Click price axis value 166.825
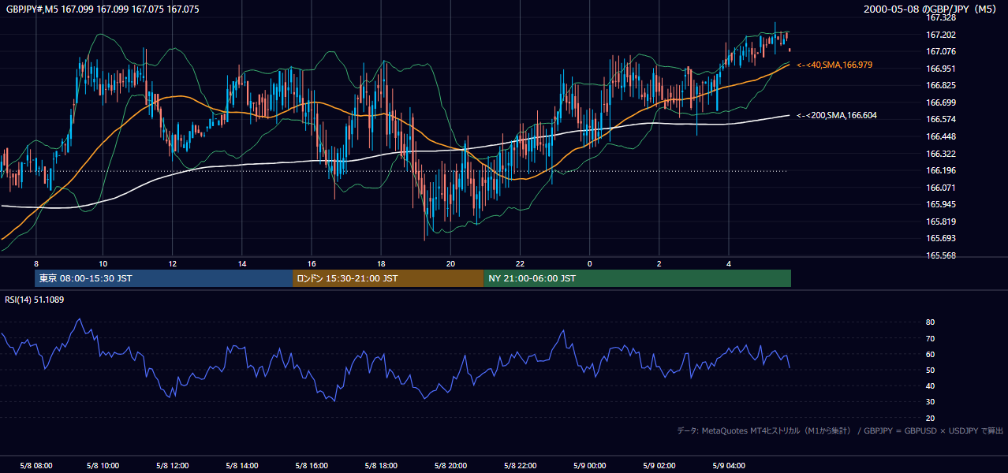 coord(941,85)
